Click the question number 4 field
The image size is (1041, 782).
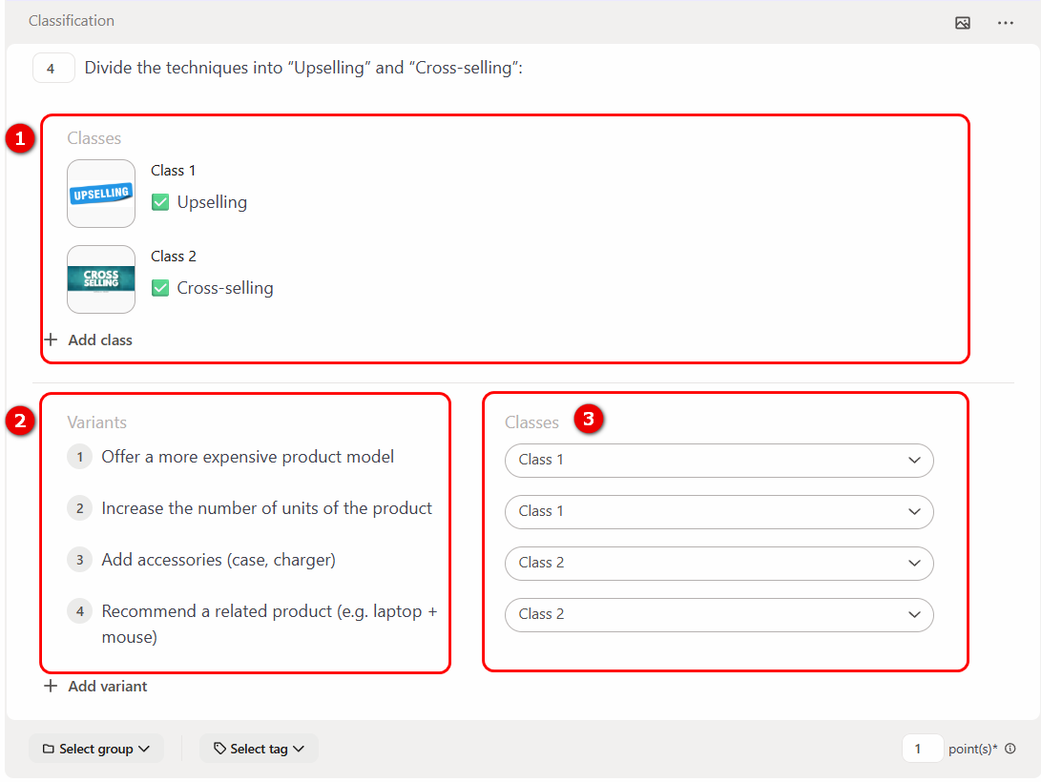click(x=53, y=69)
